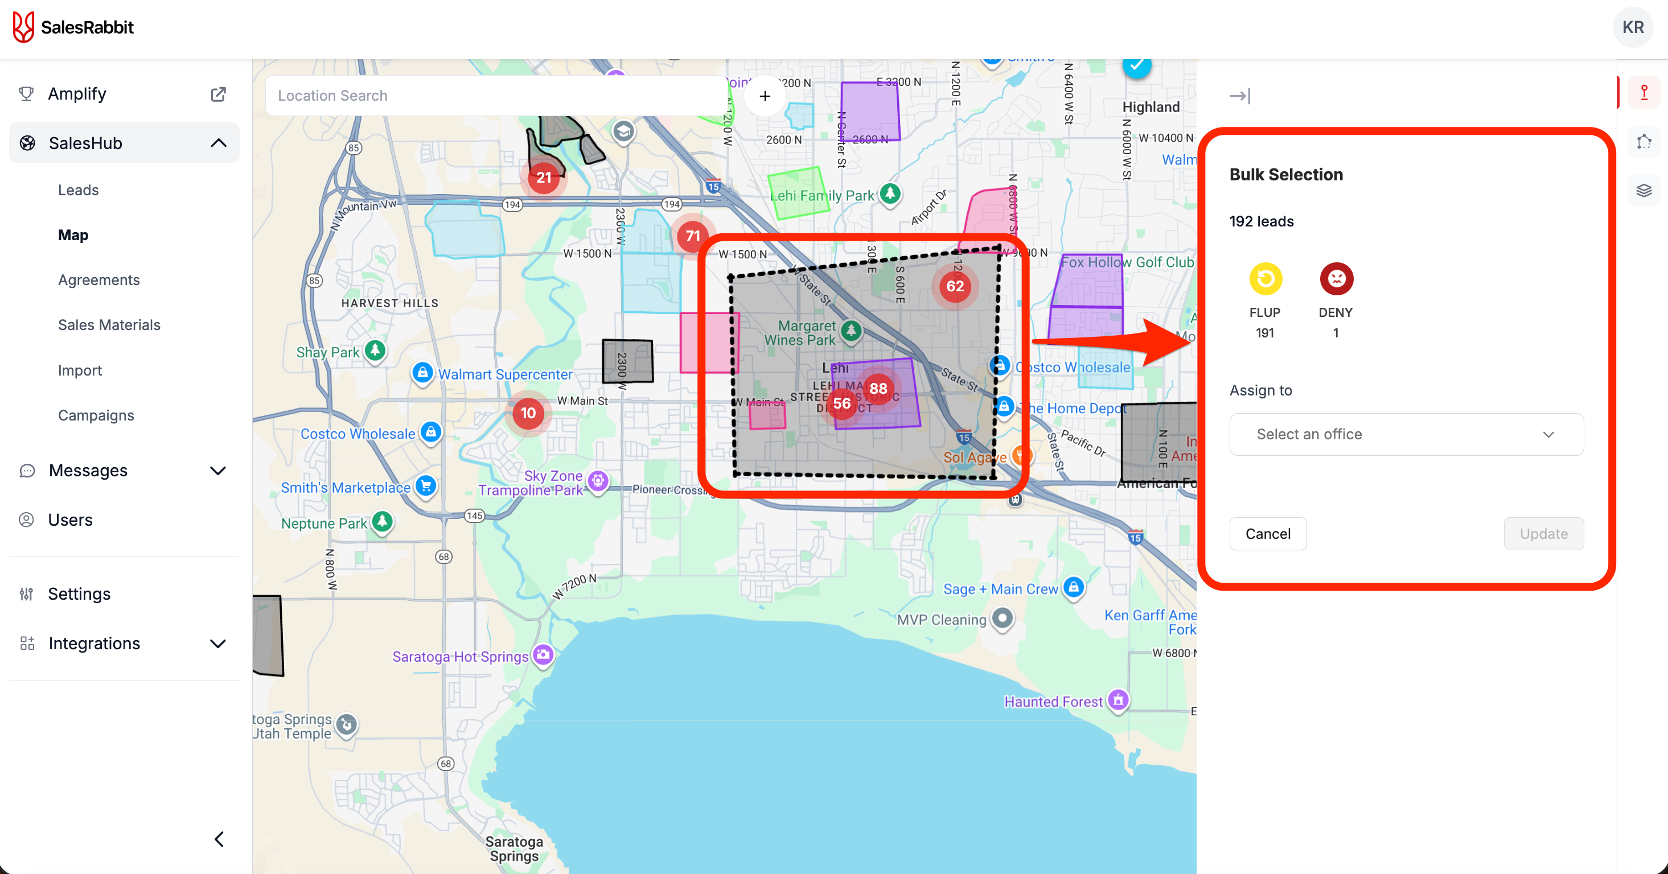Viewport: 1668px width, 874px height.
Task: Collapse the SalesHub menu section
Action: (218, 143)
